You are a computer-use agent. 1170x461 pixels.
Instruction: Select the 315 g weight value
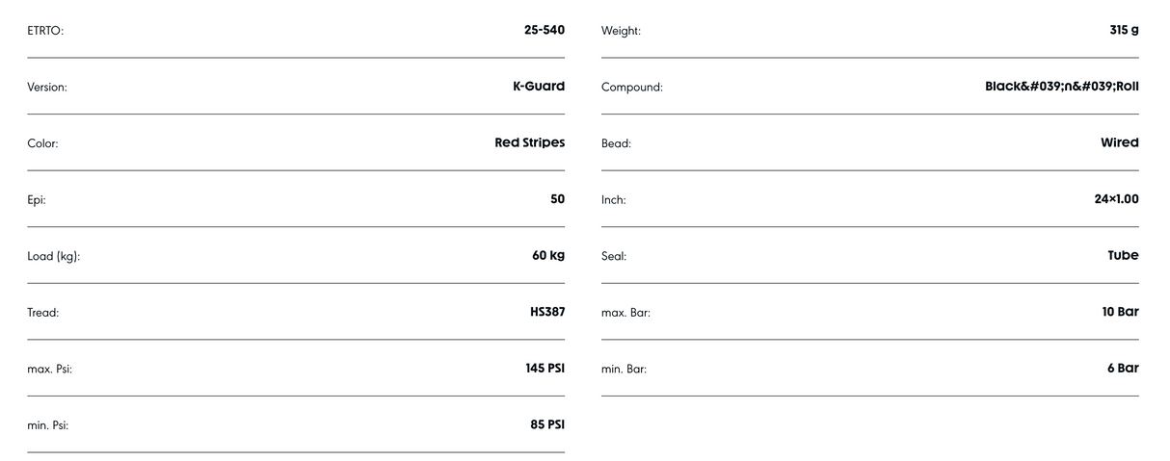(1124, 30)
